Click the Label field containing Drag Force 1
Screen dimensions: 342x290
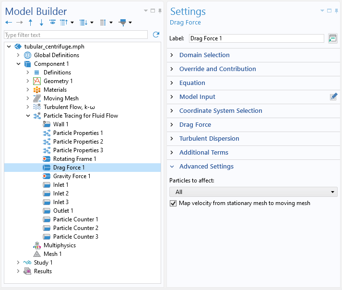(x=256, y=38)
